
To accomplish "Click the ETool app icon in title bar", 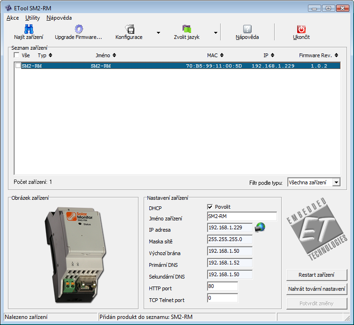I will point(8,8).
